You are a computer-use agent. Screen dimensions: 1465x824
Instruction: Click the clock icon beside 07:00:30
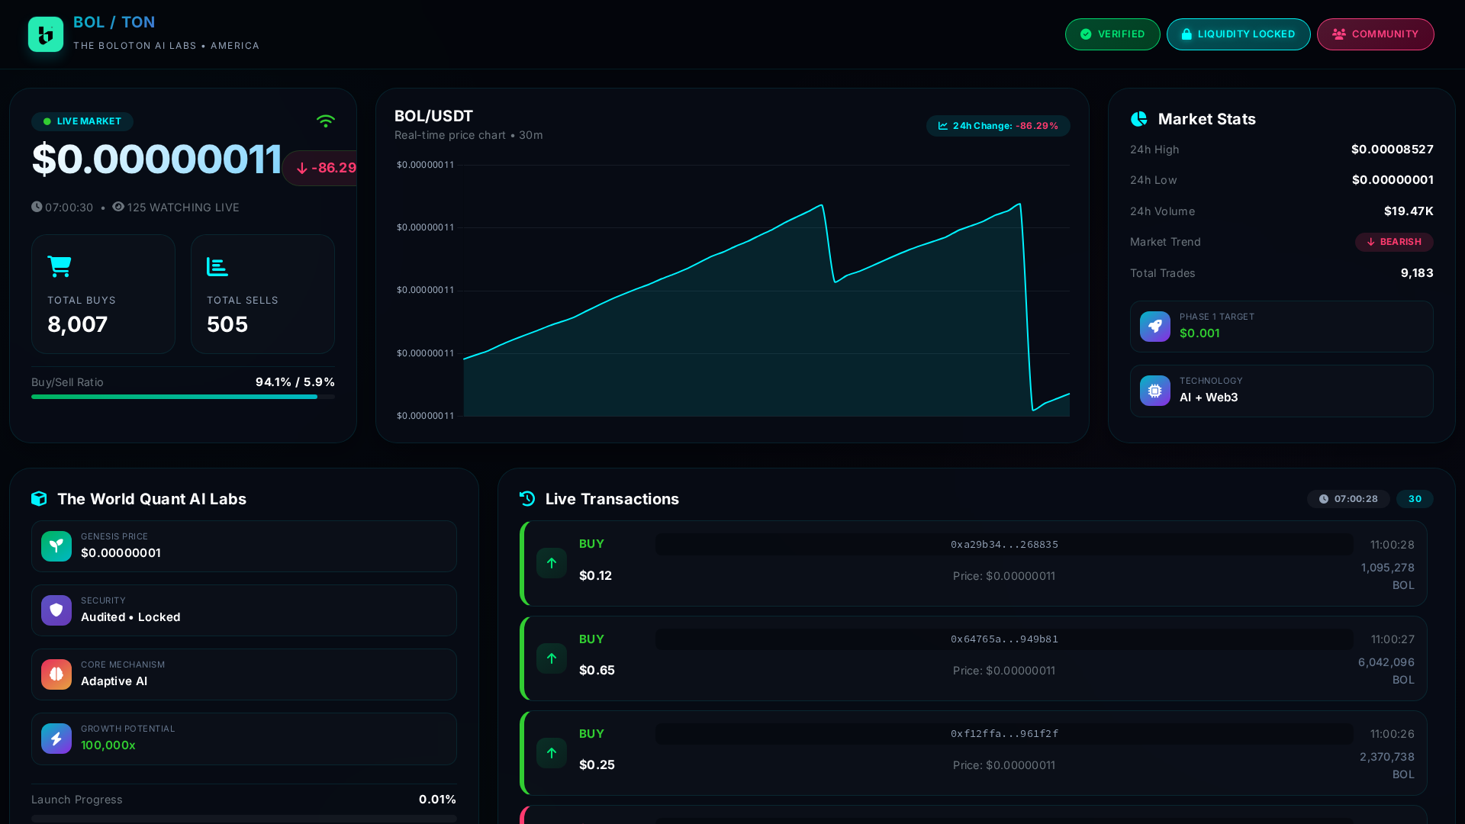point(37,207)
